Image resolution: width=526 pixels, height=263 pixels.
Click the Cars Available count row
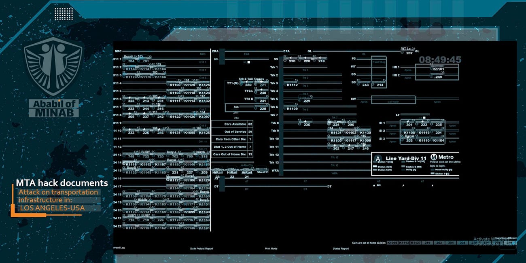233,124
